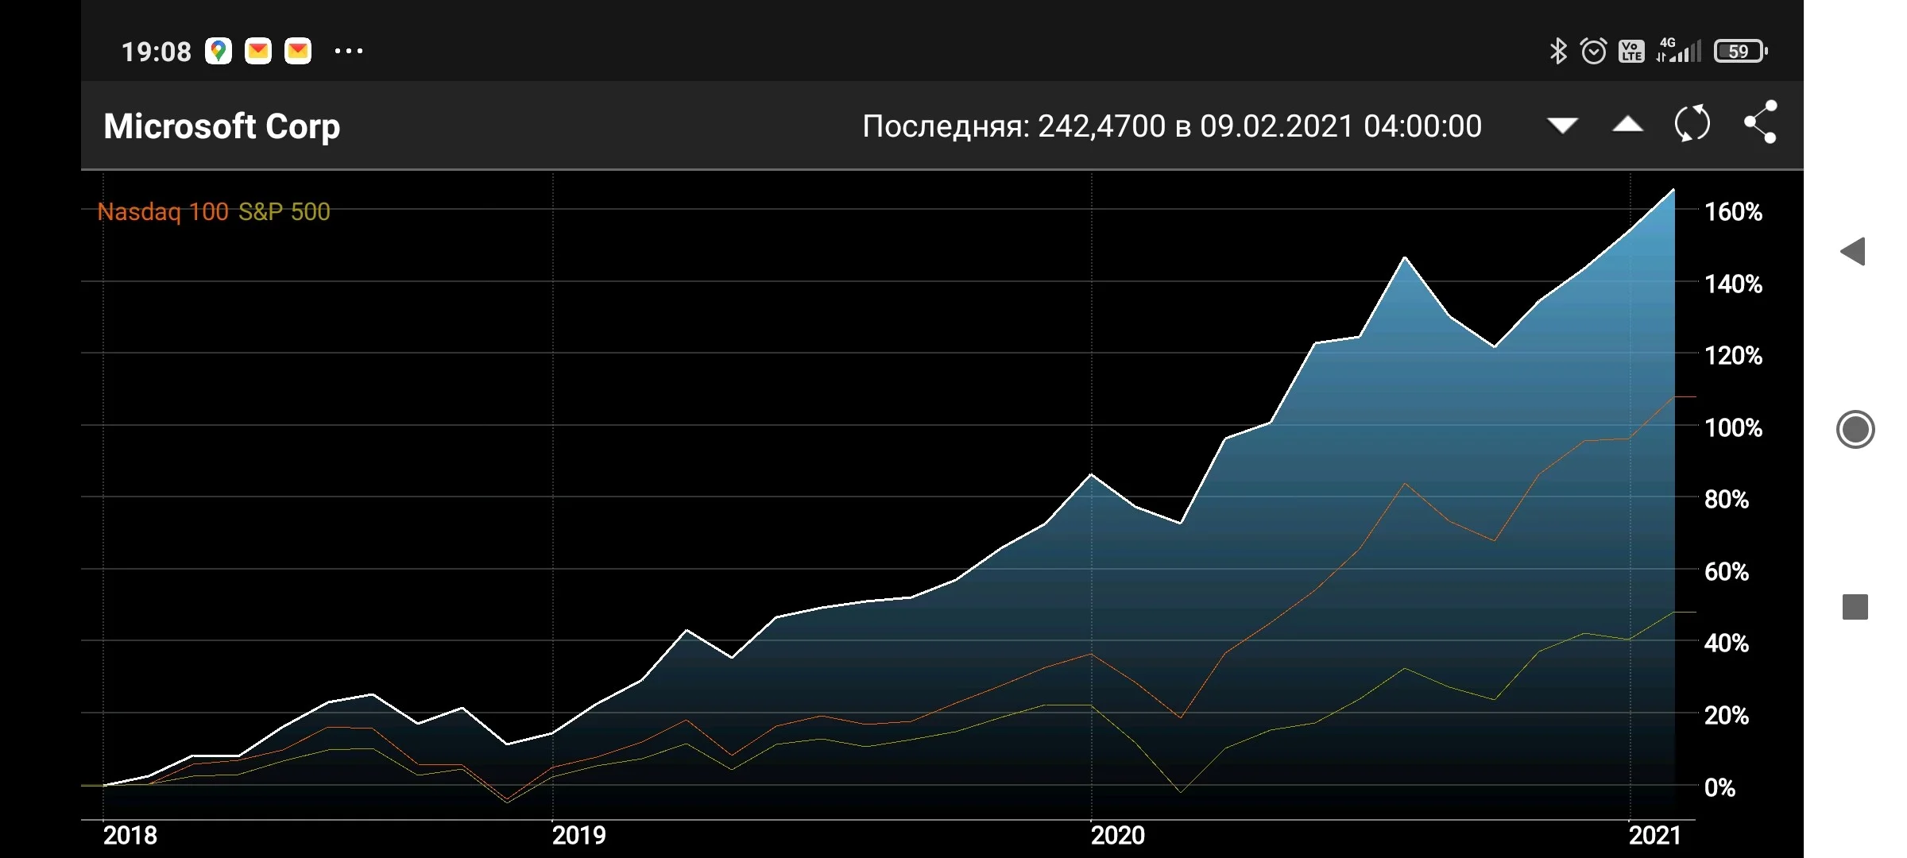Tap the 60% label on the y-axis
The width and height of the screenshot is (1907, 858).
point(1727,572)
